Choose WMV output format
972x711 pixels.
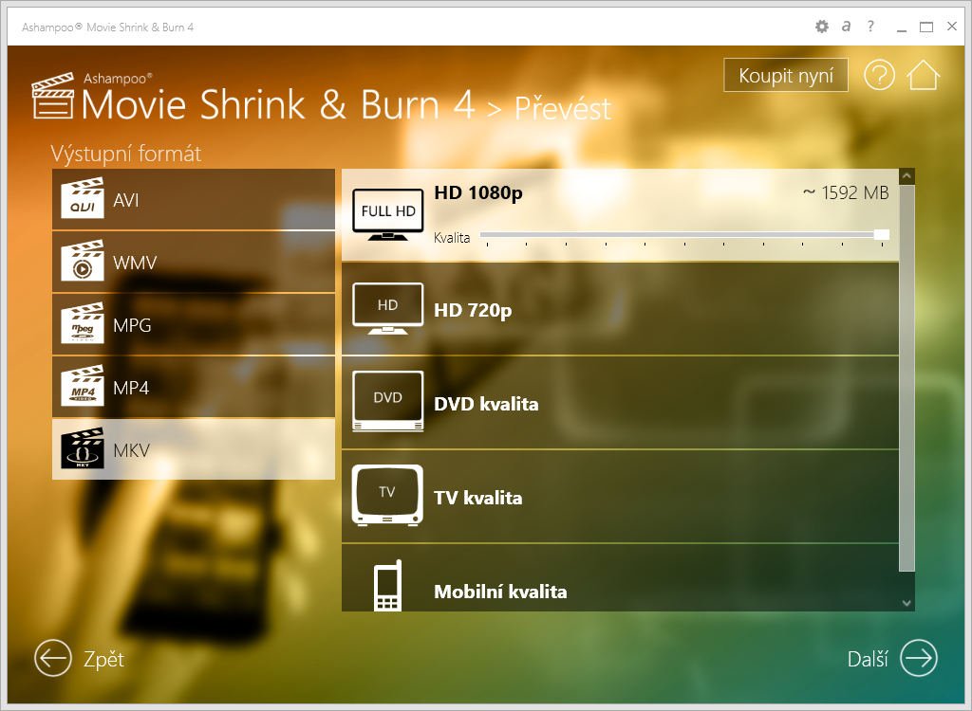coord(194,262)
